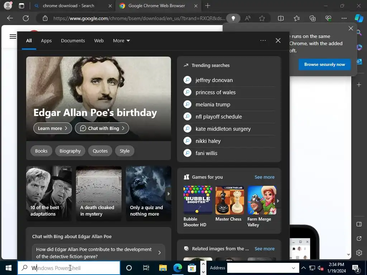Switch to Apps search filter

(46, 41)
